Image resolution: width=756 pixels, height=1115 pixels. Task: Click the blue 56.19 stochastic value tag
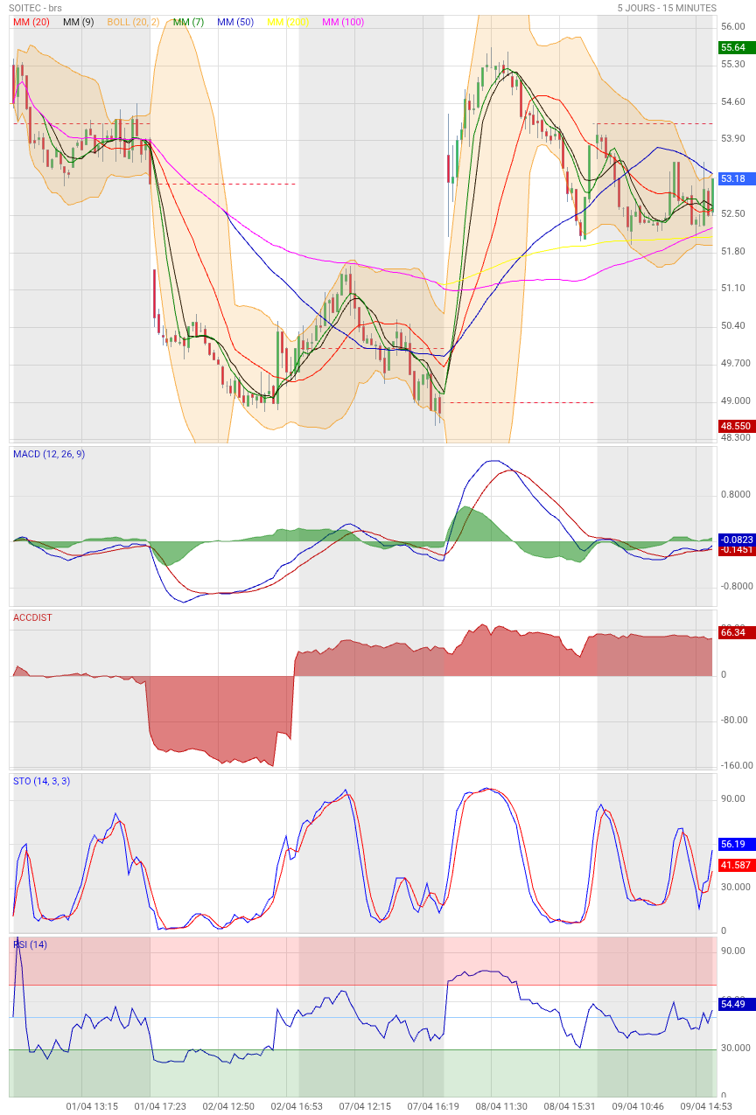(x=737, y=845)
